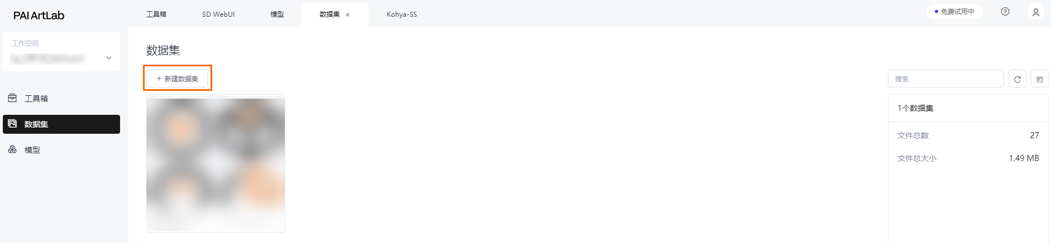Open the user account avatar icon
This screenshot has height=243, width=1051.
tap(1035, 12)
